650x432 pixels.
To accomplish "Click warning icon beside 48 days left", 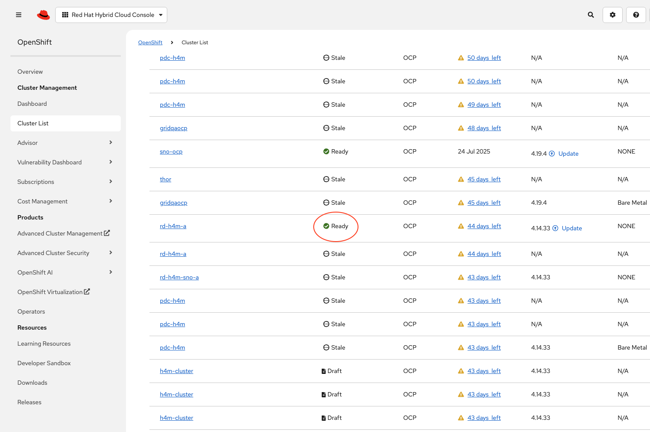I will (x=461, y=128).
